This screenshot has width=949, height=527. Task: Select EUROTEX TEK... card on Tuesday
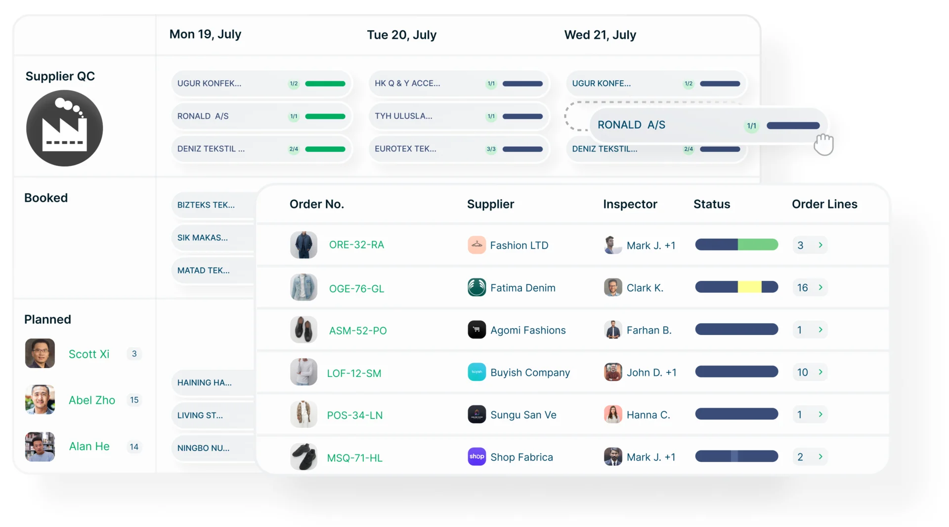coord(459,149)
